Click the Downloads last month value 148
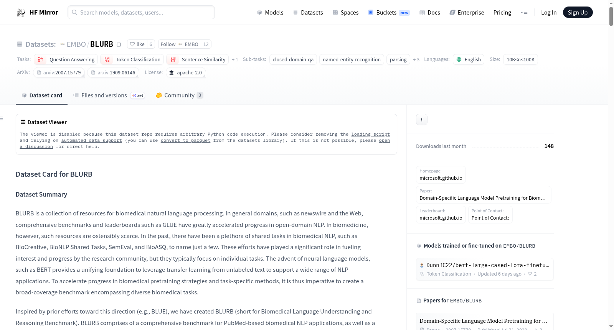The width and height of the screenshot is (614, 330). point(549,146)
